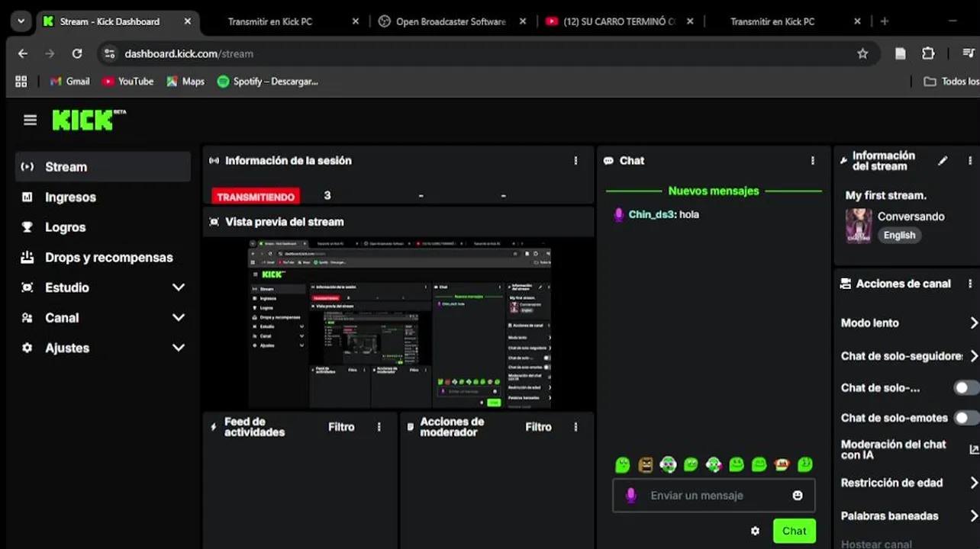
Task: Open the hamburger menu beside Kick logo
Action: click(x=30, y=120)
